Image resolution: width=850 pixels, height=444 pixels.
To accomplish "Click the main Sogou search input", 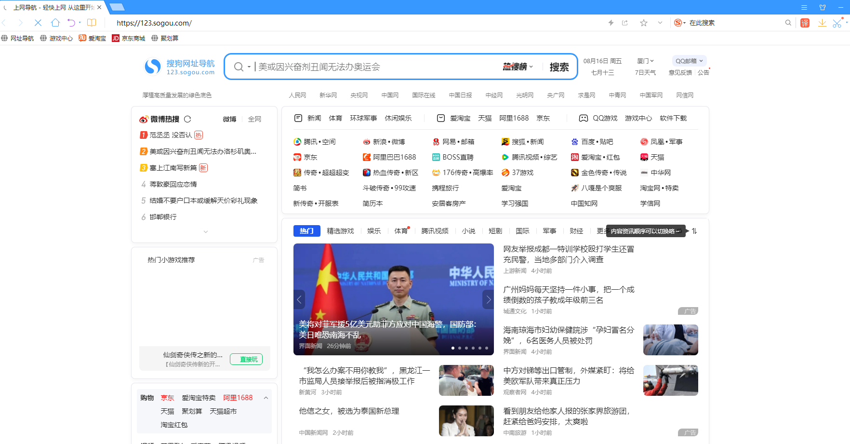I will (x=378, y=67).
